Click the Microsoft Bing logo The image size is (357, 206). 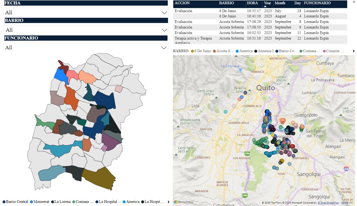tap(183, 202)
